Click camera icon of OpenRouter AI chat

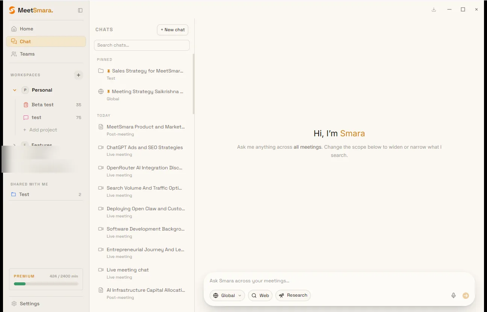click(x=101, y=168)
